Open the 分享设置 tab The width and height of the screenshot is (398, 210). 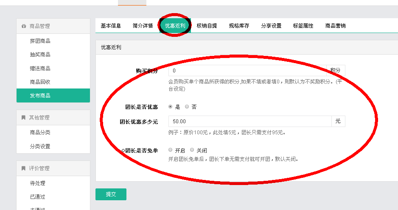(x=271, y=26)
